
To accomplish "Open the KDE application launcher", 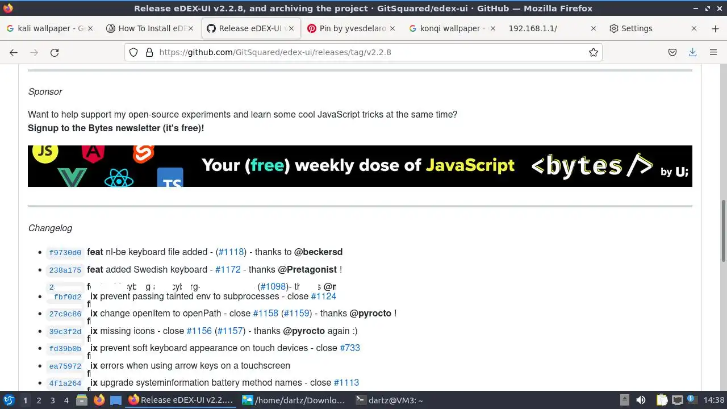I will pos(9,400).
